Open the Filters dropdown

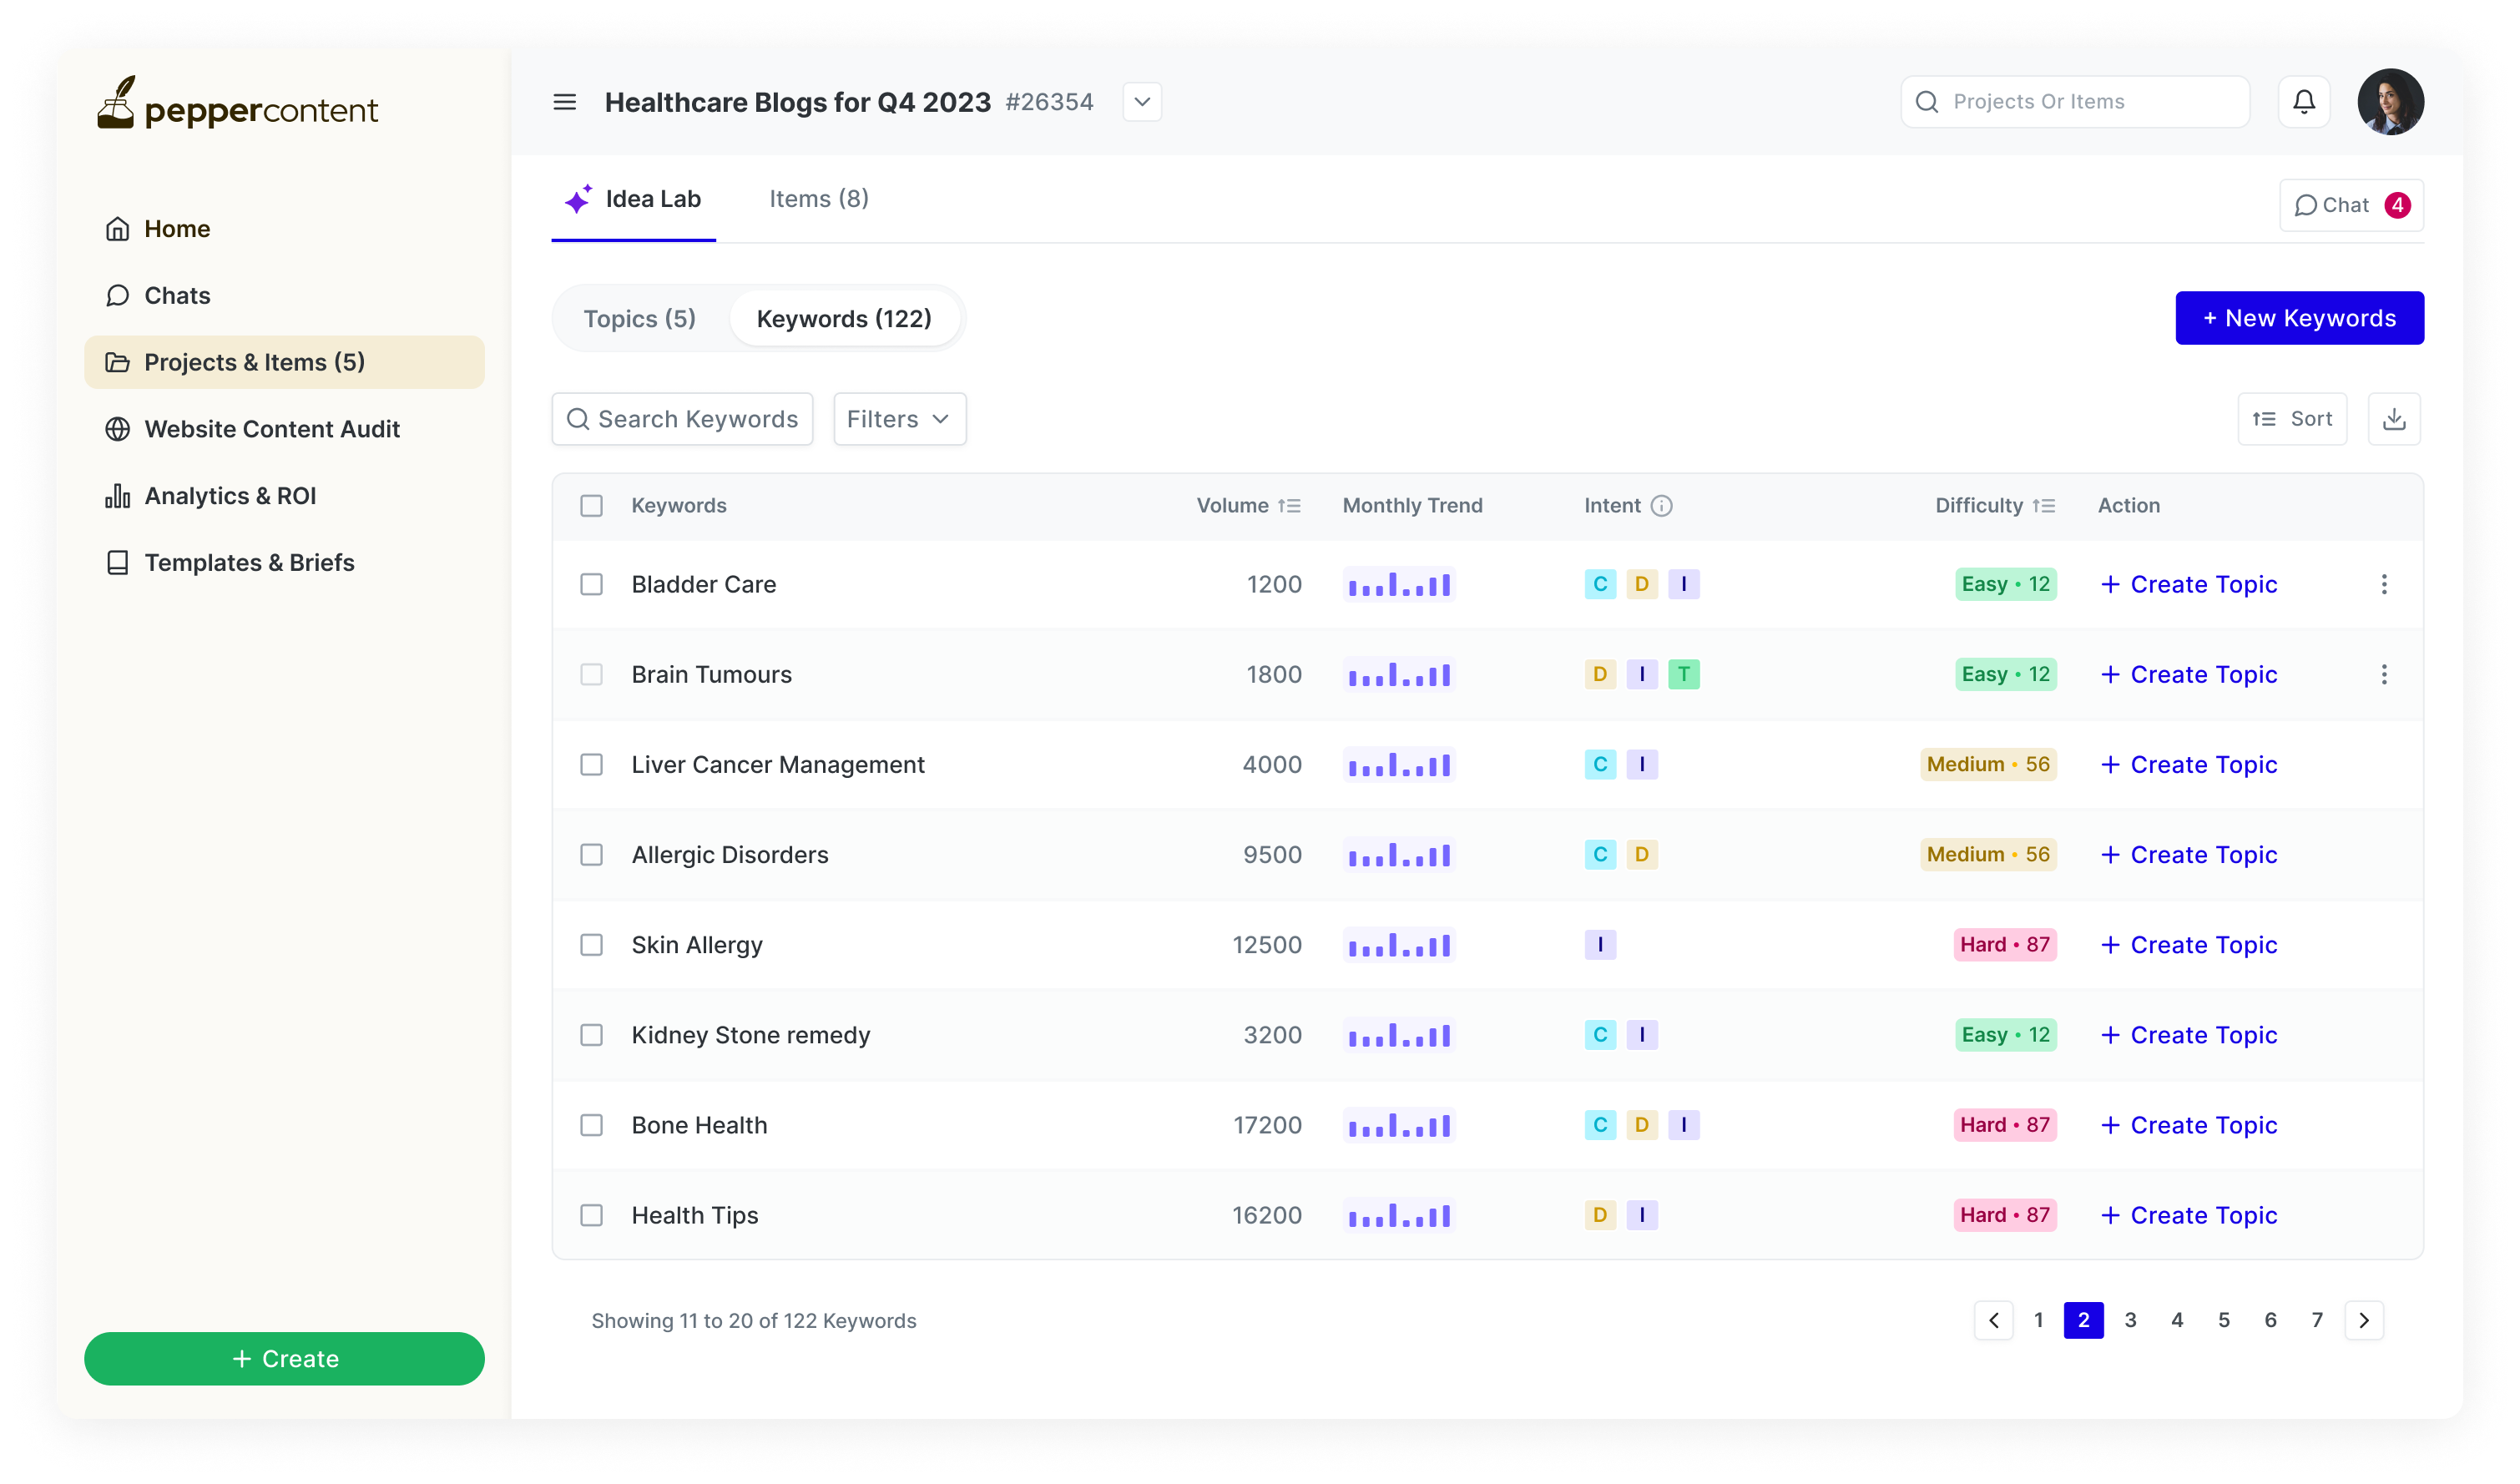[x=899, y=419]
